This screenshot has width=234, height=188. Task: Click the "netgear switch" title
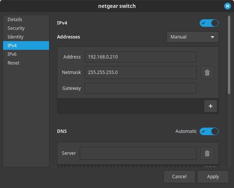pos(117,6)
